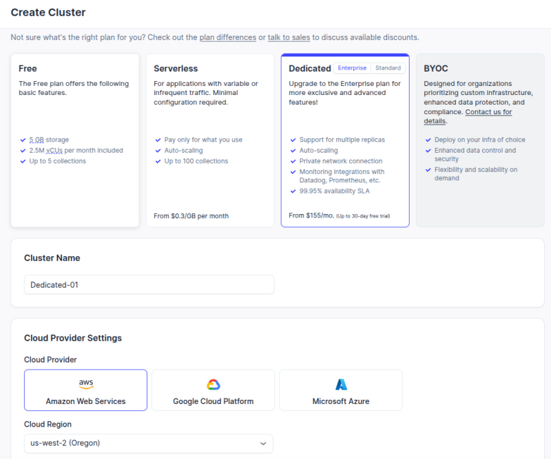Click checkmark beside 99.95% availability SLA
This screenshot has width=551, height=459.
pyautogui.click(x=294, y=191)
